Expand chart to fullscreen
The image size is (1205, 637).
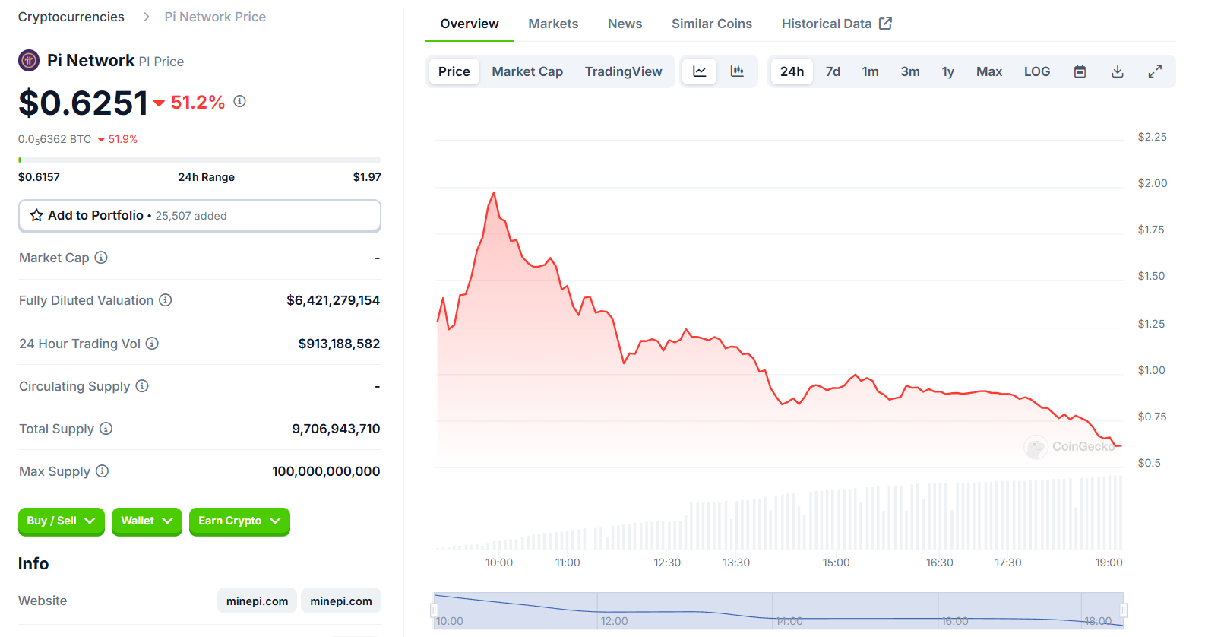pyautogui.click(x=1155, y=71)
